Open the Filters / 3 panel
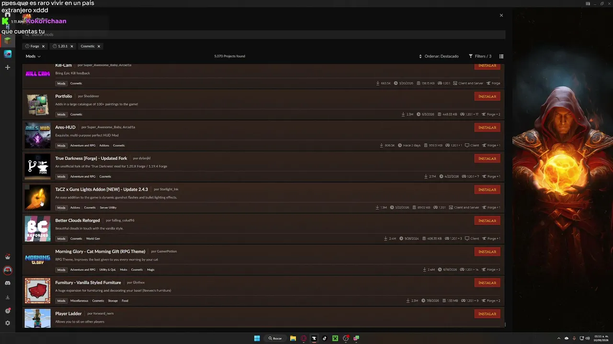The image size is (613, 344). [480, 56]
